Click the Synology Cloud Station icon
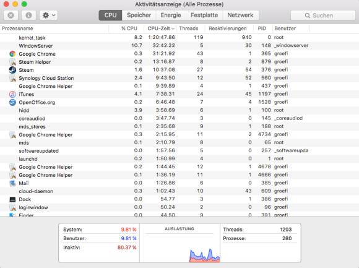Screen dimensions: 359x268 click(x=12, y=78)
